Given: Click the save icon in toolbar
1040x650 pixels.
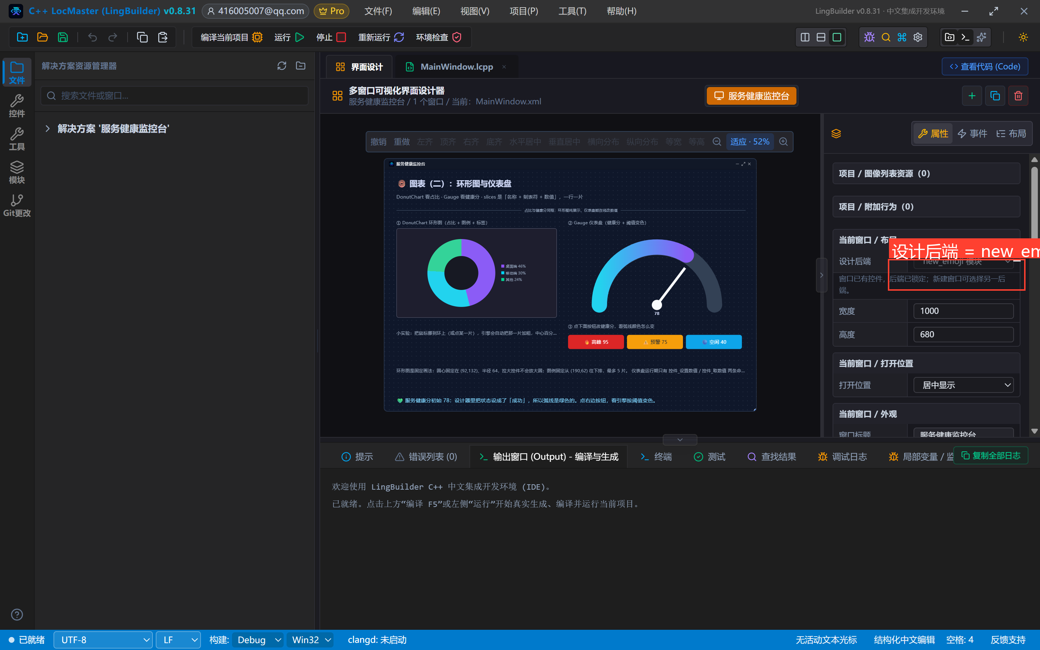Looking at the screenshot, I should 63,38.
